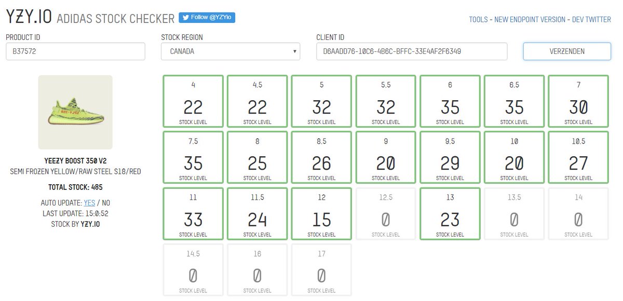Screen dimensions: 623x301
Task: Click the ADIDAS STOCK CHECKER heading
Action: 115,19
